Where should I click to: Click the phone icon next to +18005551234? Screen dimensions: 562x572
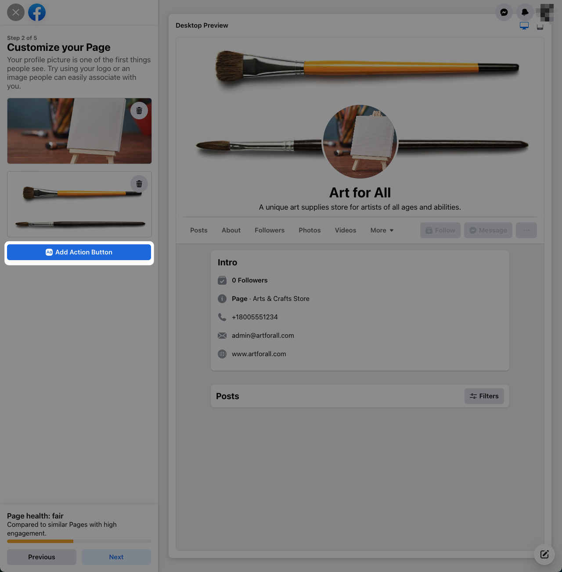(222, 317)
